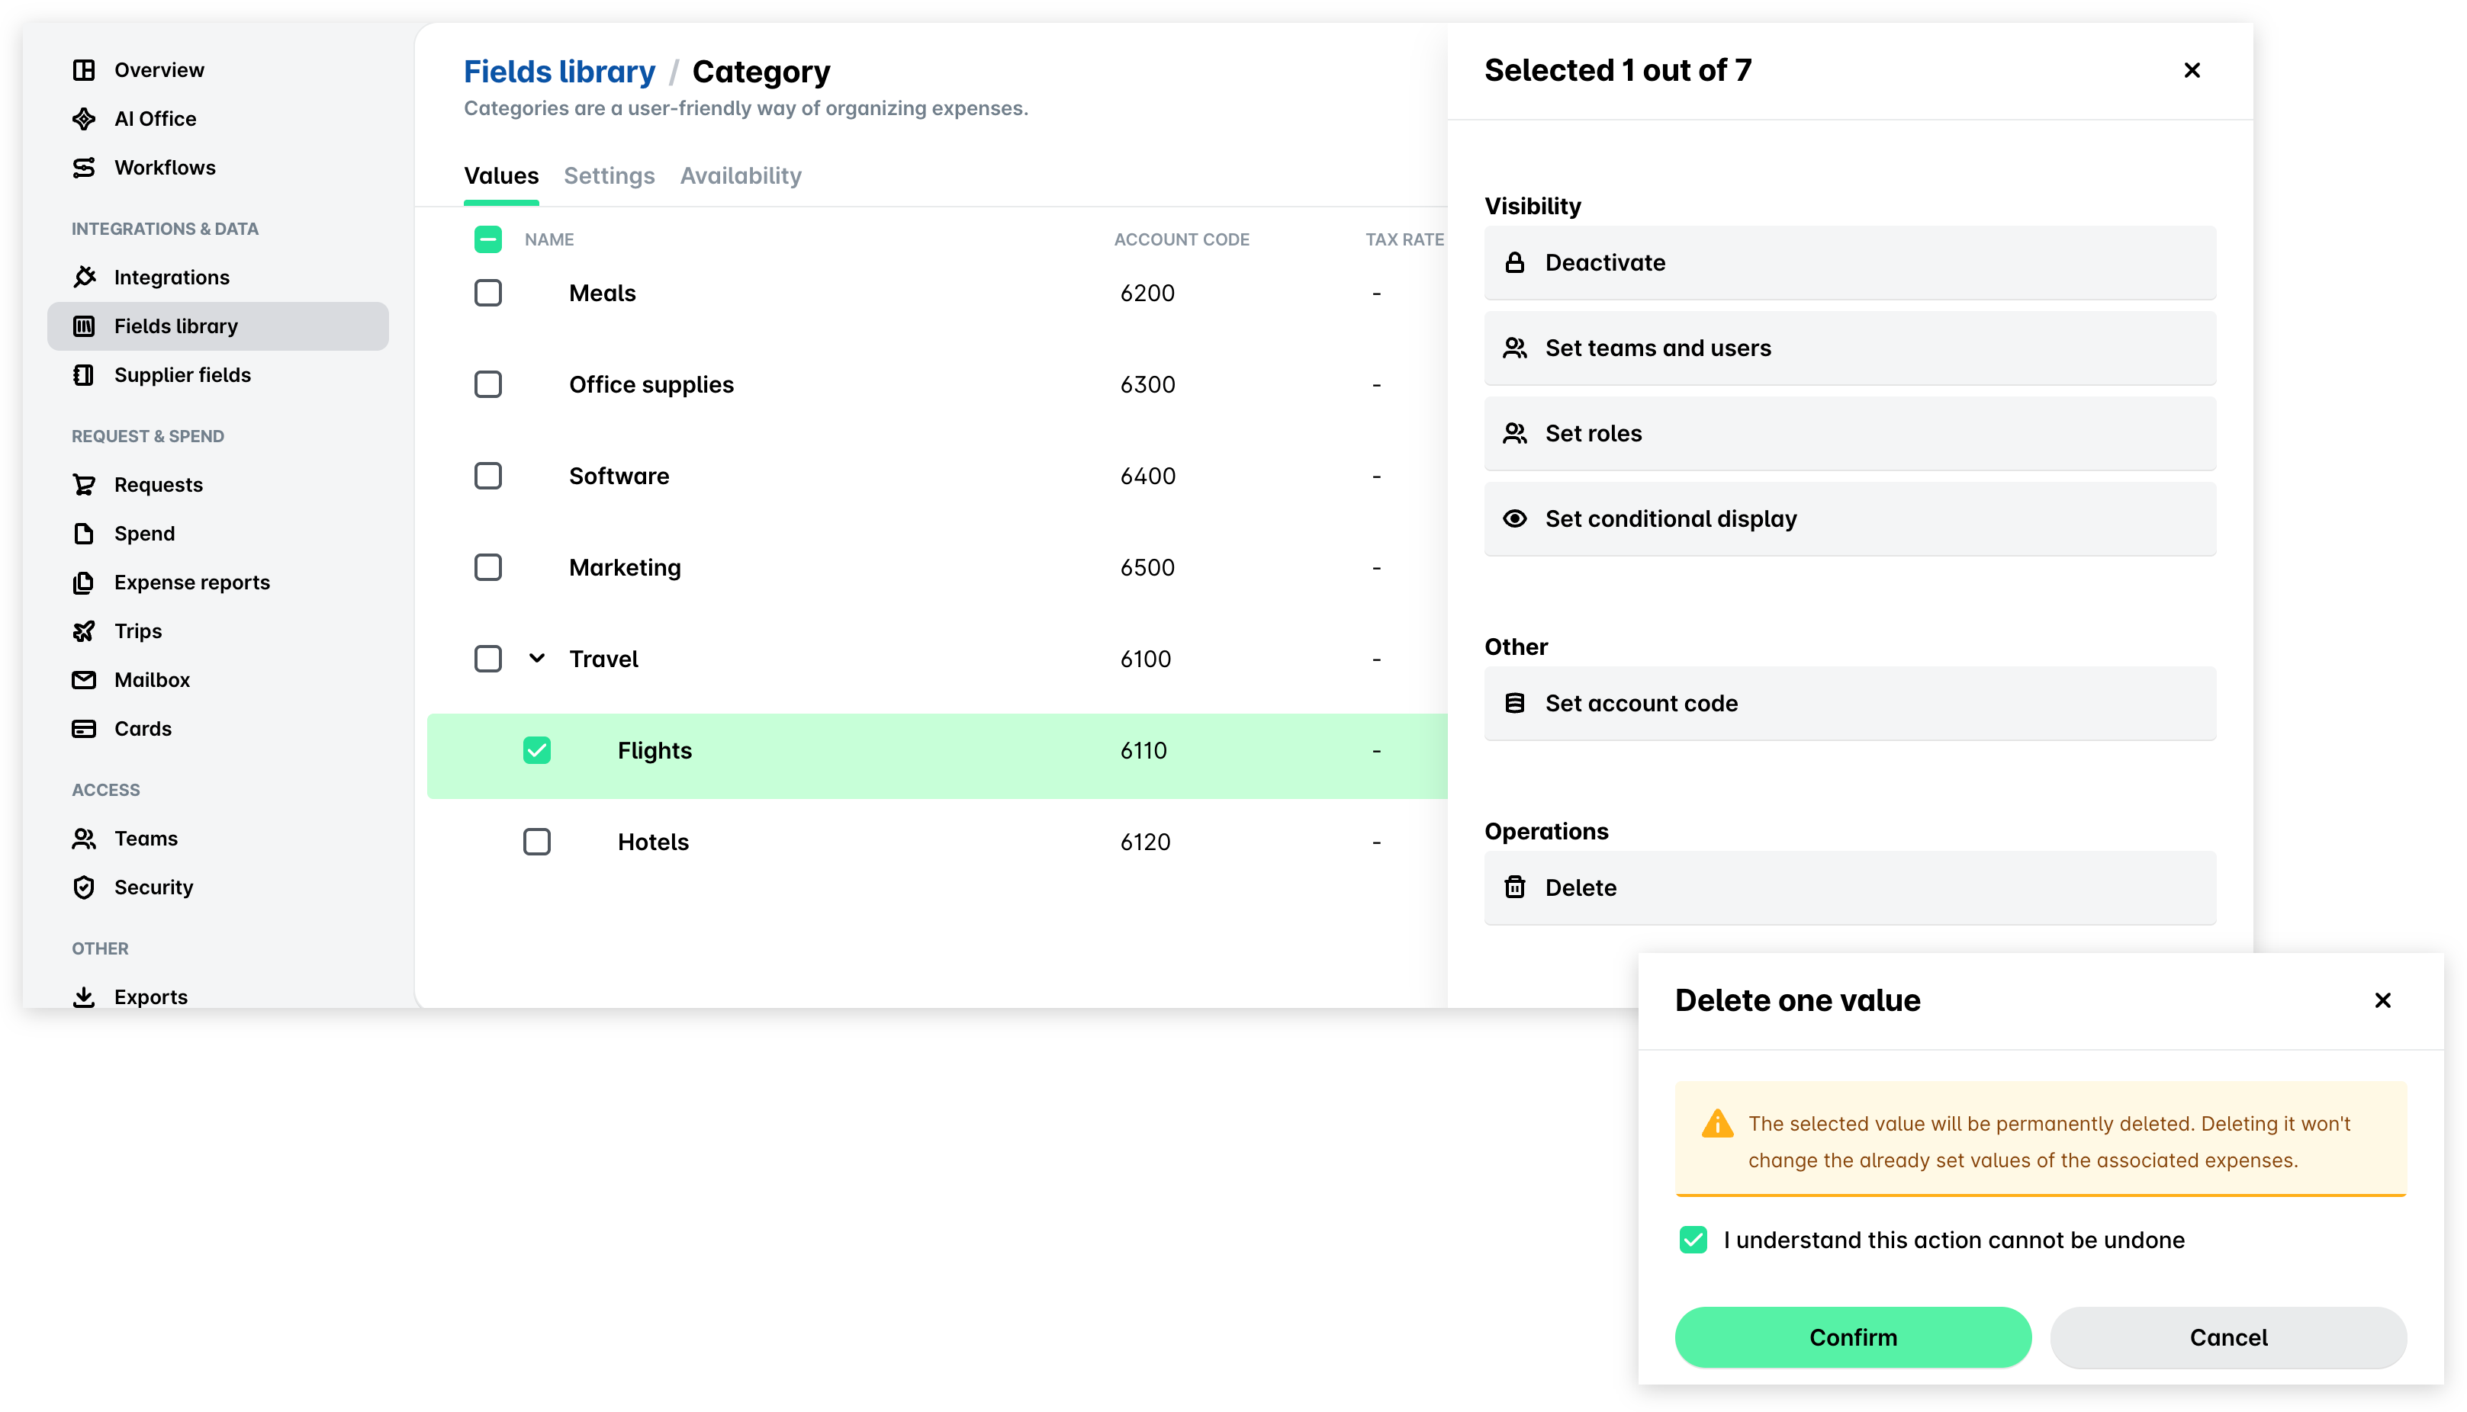
Task: Click the Travel category name
Action: [603, 659]
